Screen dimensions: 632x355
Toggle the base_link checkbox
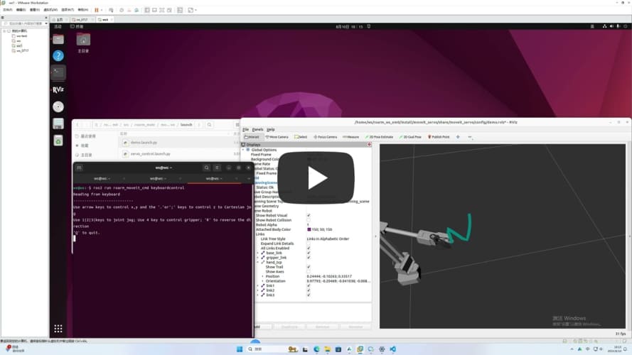(309, 253)
